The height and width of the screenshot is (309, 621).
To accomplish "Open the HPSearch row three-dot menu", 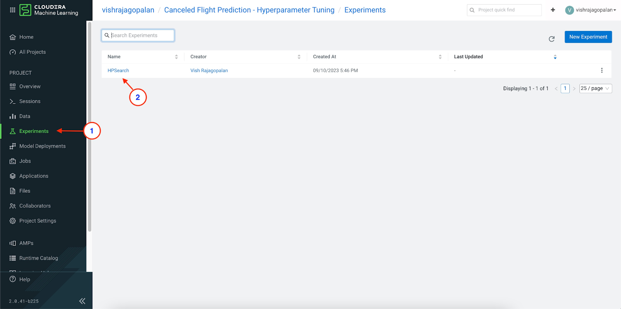I will (602, 71).
